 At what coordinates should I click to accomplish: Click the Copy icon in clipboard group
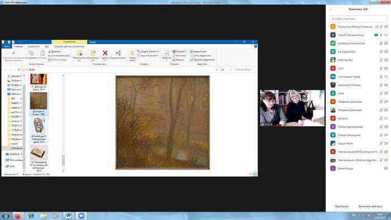(31, 53)
